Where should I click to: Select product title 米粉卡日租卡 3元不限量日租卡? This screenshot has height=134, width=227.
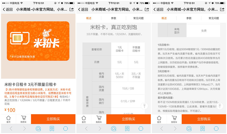point(30,84)
